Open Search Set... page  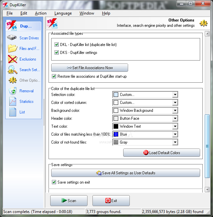(x=30, y=70)
